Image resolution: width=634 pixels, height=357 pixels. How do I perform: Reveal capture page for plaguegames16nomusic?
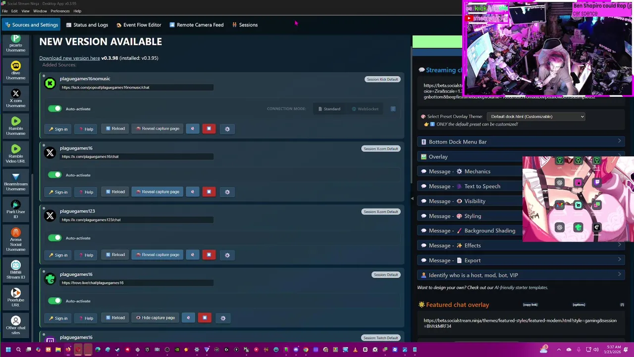(158, 129)
